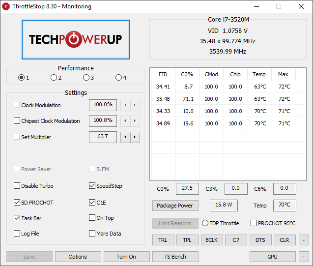
Task: Uncheck the BD PROCHOT checkbox
Action: coord(17,203)
